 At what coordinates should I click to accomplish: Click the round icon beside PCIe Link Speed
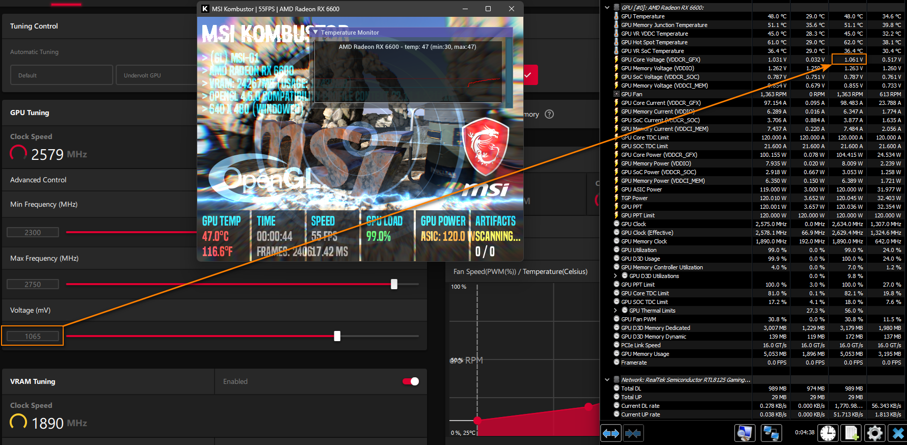617,345
